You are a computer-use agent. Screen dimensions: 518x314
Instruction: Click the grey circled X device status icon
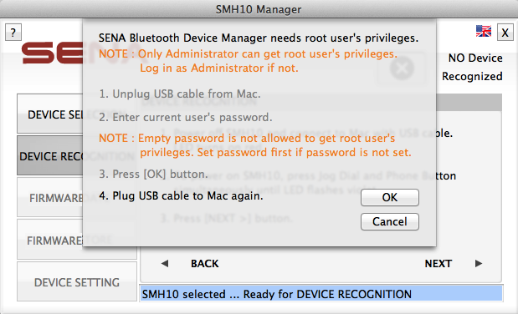[x=402, y=68]
